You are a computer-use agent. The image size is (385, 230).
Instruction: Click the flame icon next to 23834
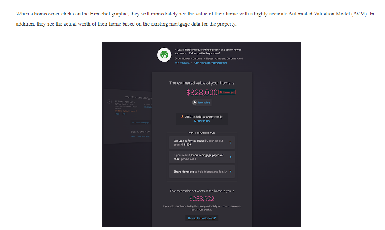click(x=182, y=117)
